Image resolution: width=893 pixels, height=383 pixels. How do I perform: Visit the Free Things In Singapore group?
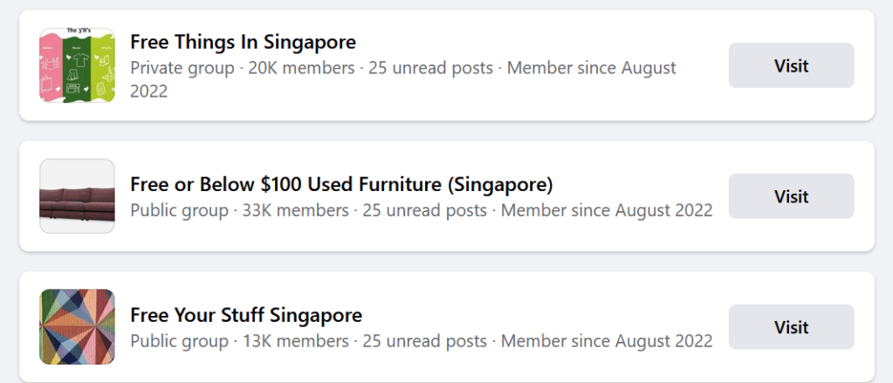point(791,65)
